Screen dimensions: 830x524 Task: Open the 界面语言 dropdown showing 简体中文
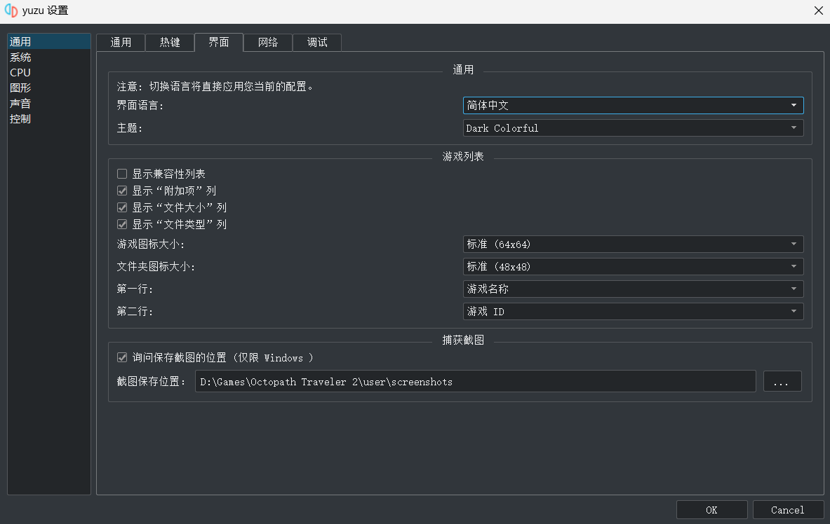click(x=633, y=106)
